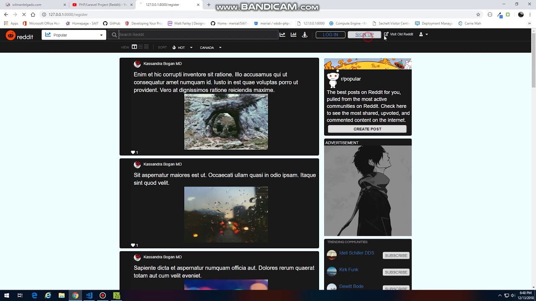536x301 pixels.
Task: Open the Visit Old Reddit link
Action: [x=399, y=34]
